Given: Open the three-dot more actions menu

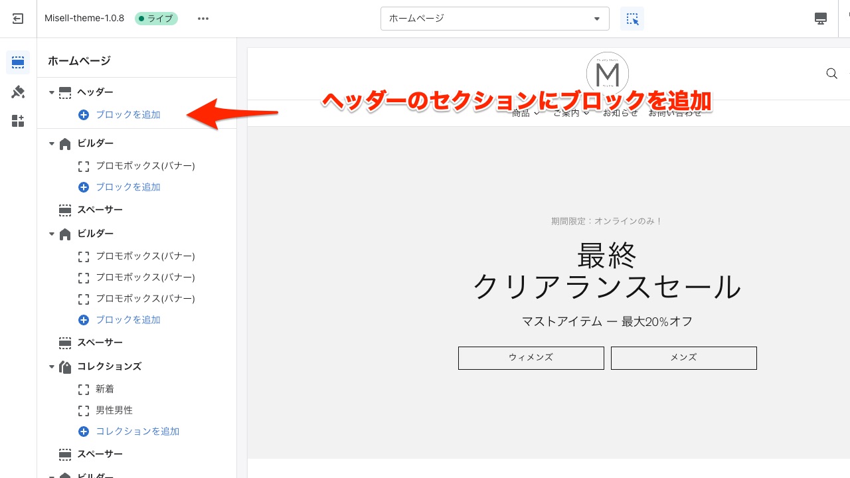Looking at the screenshot, I should click(203, 19).
